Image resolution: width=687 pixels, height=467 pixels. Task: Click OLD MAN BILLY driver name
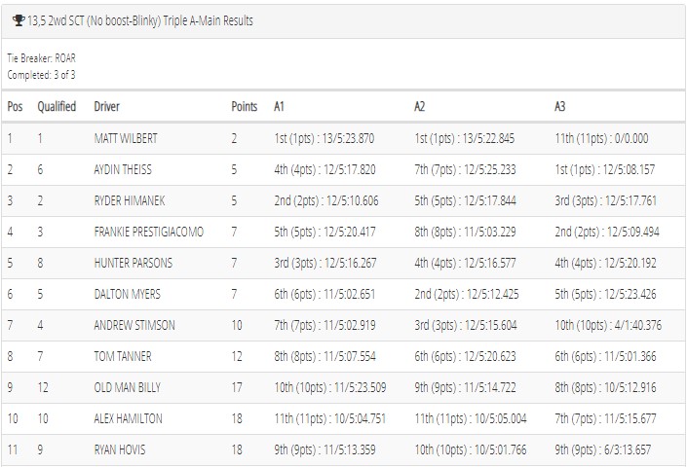(x=127, y=387)
